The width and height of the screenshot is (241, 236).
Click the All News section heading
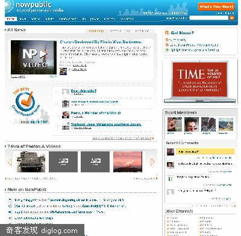tap(16, 30)
